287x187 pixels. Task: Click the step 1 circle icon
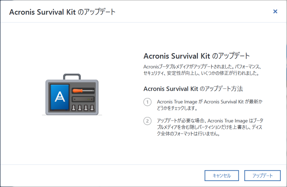[147, 102]
